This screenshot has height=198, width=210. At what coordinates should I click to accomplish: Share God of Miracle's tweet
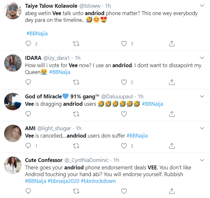coord(172,114)
